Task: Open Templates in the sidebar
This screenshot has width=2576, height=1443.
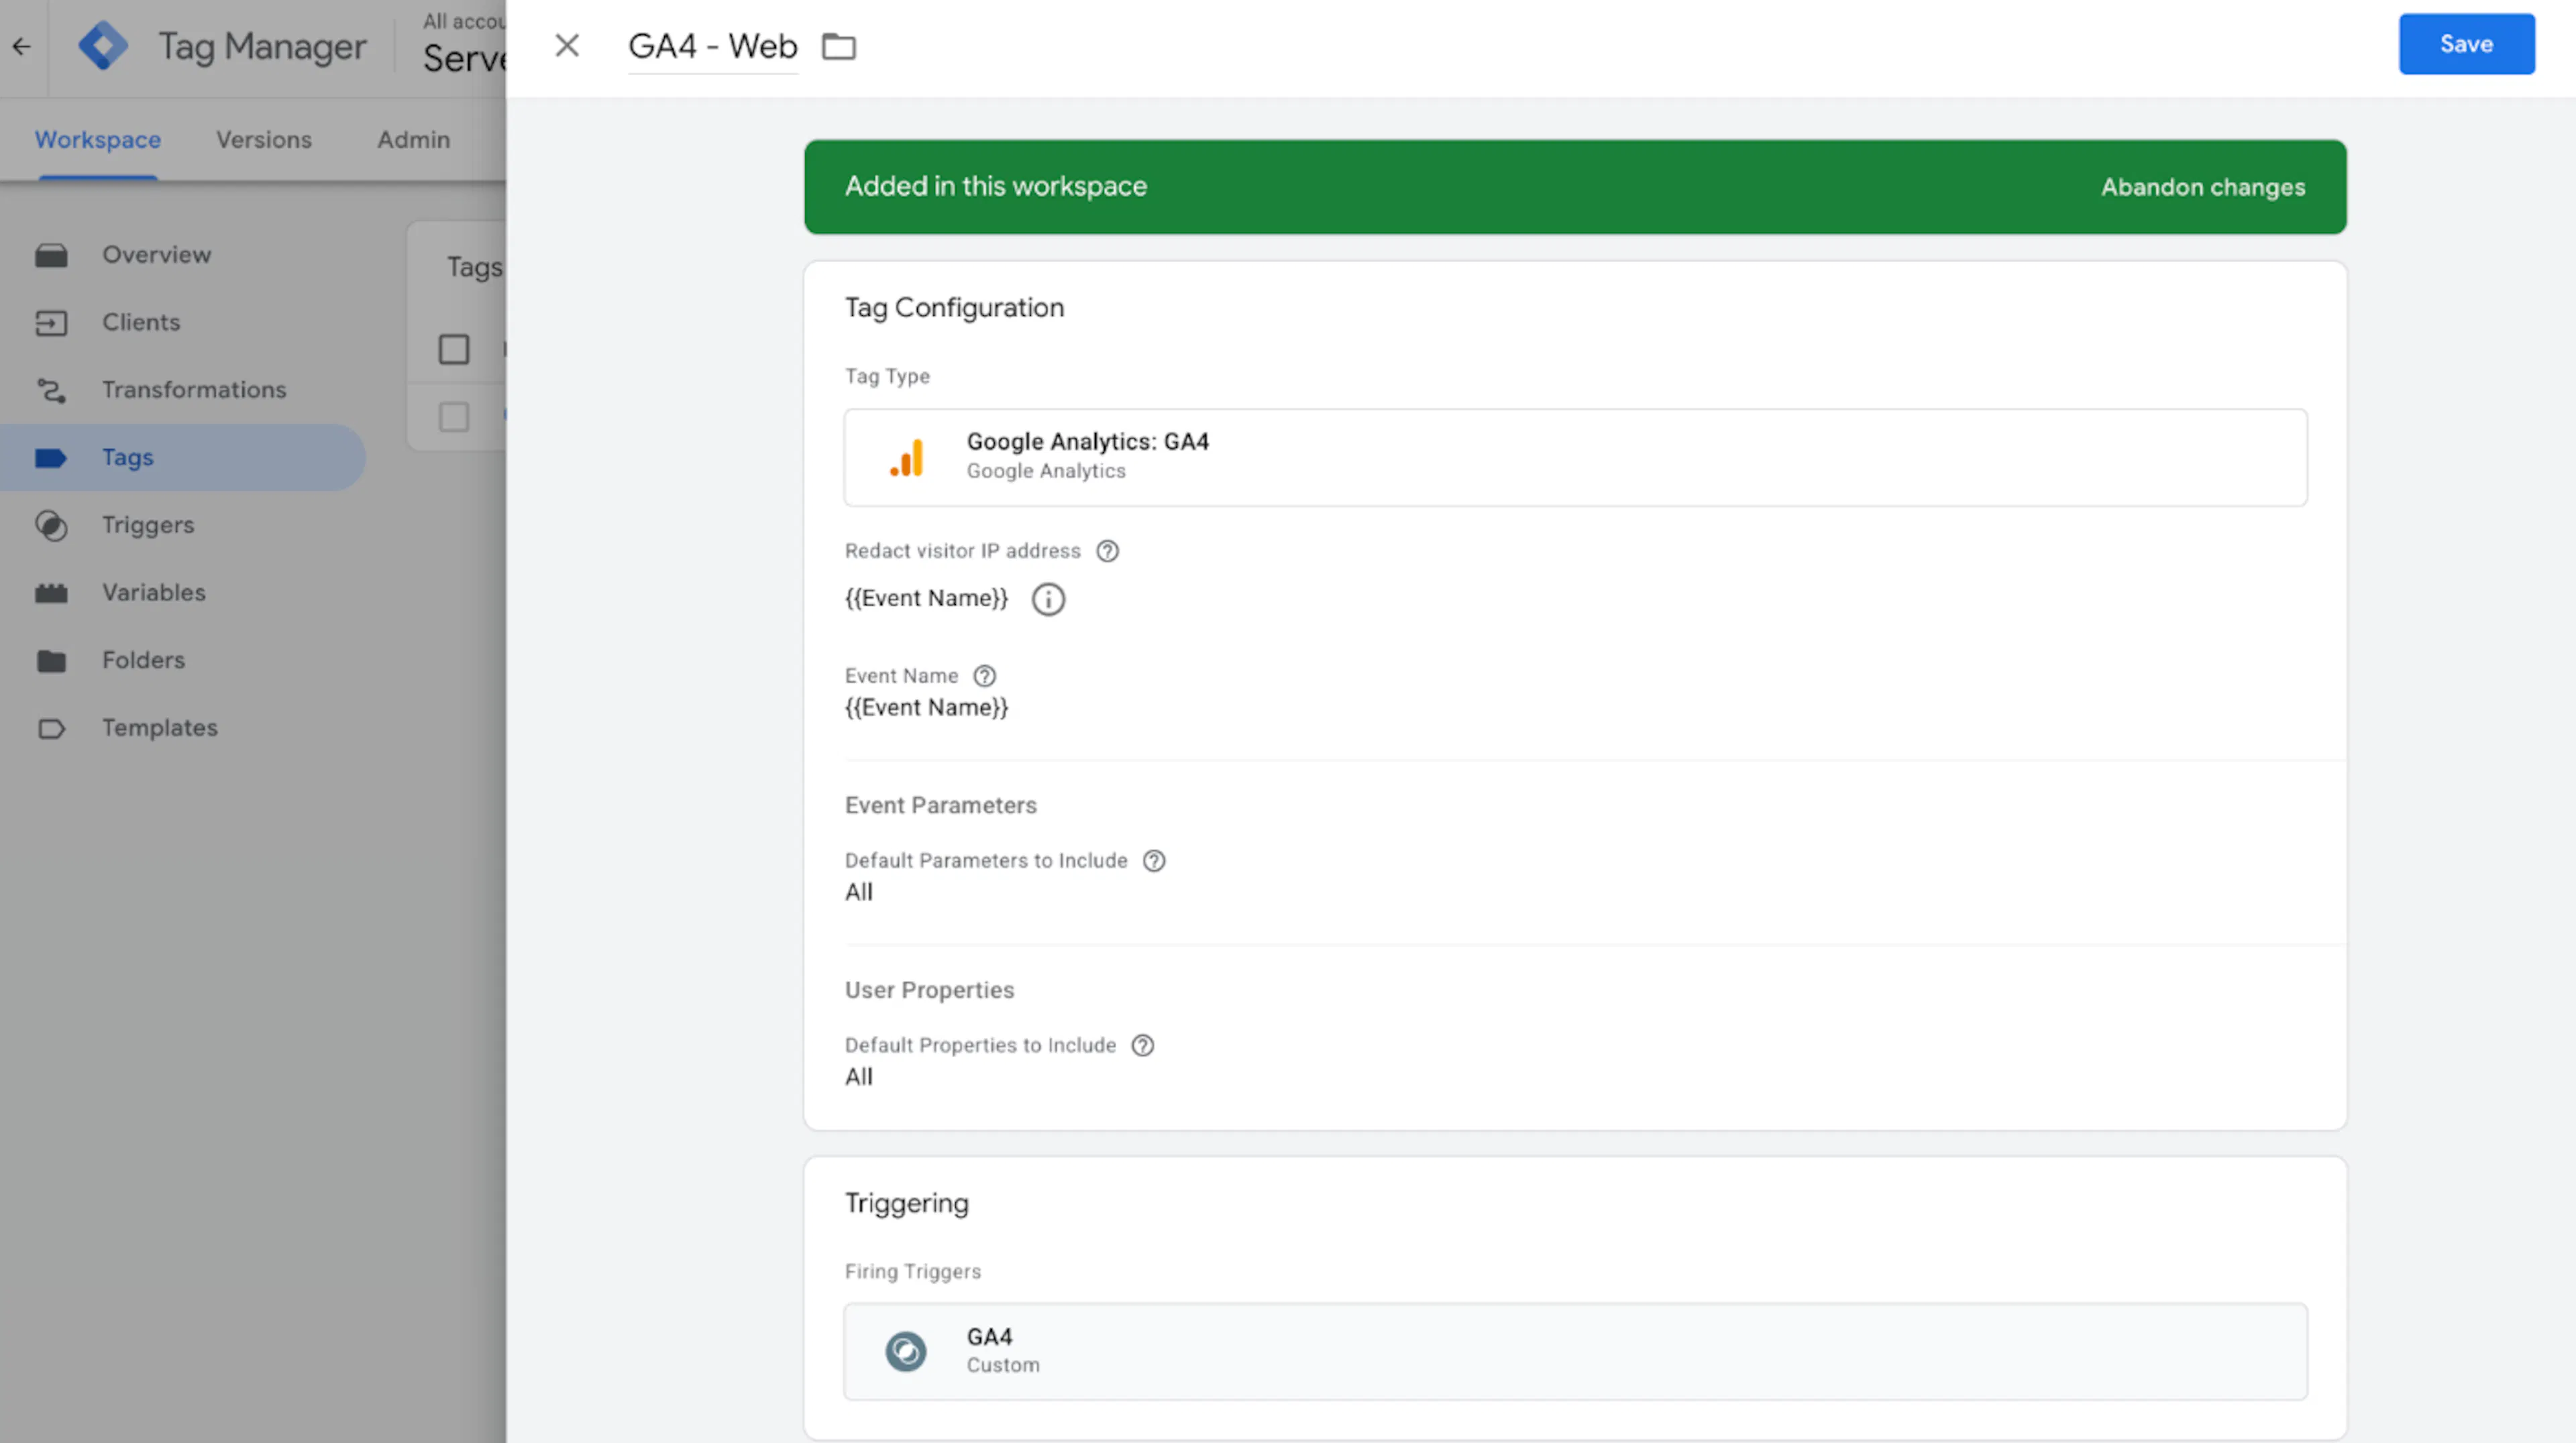Action: pyautogui.click(x=160, y=728)
